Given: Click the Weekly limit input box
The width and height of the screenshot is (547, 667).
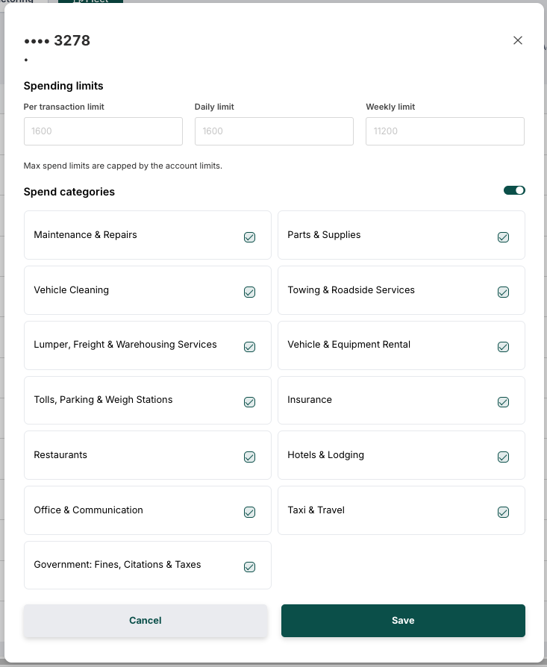Looking at the screenshot, I should [445, 131].
